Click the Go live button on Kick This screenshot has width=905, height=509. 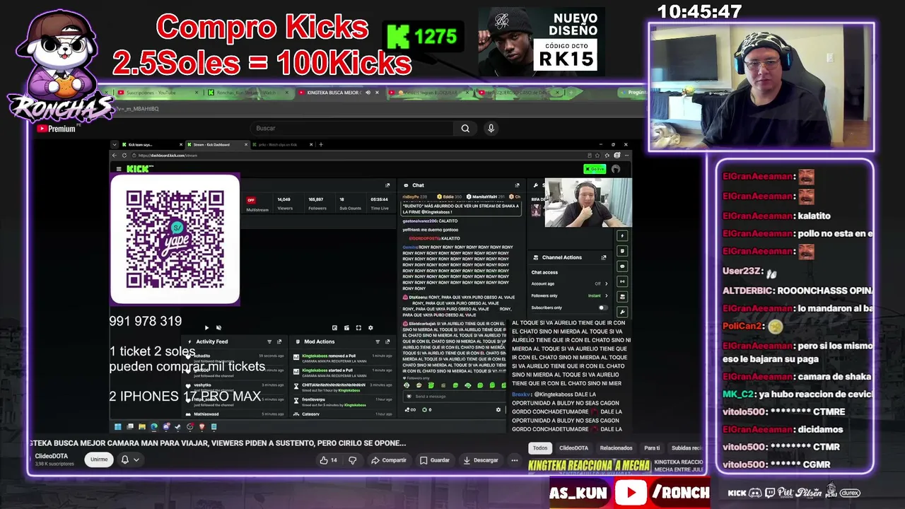(x=595, y=169)
